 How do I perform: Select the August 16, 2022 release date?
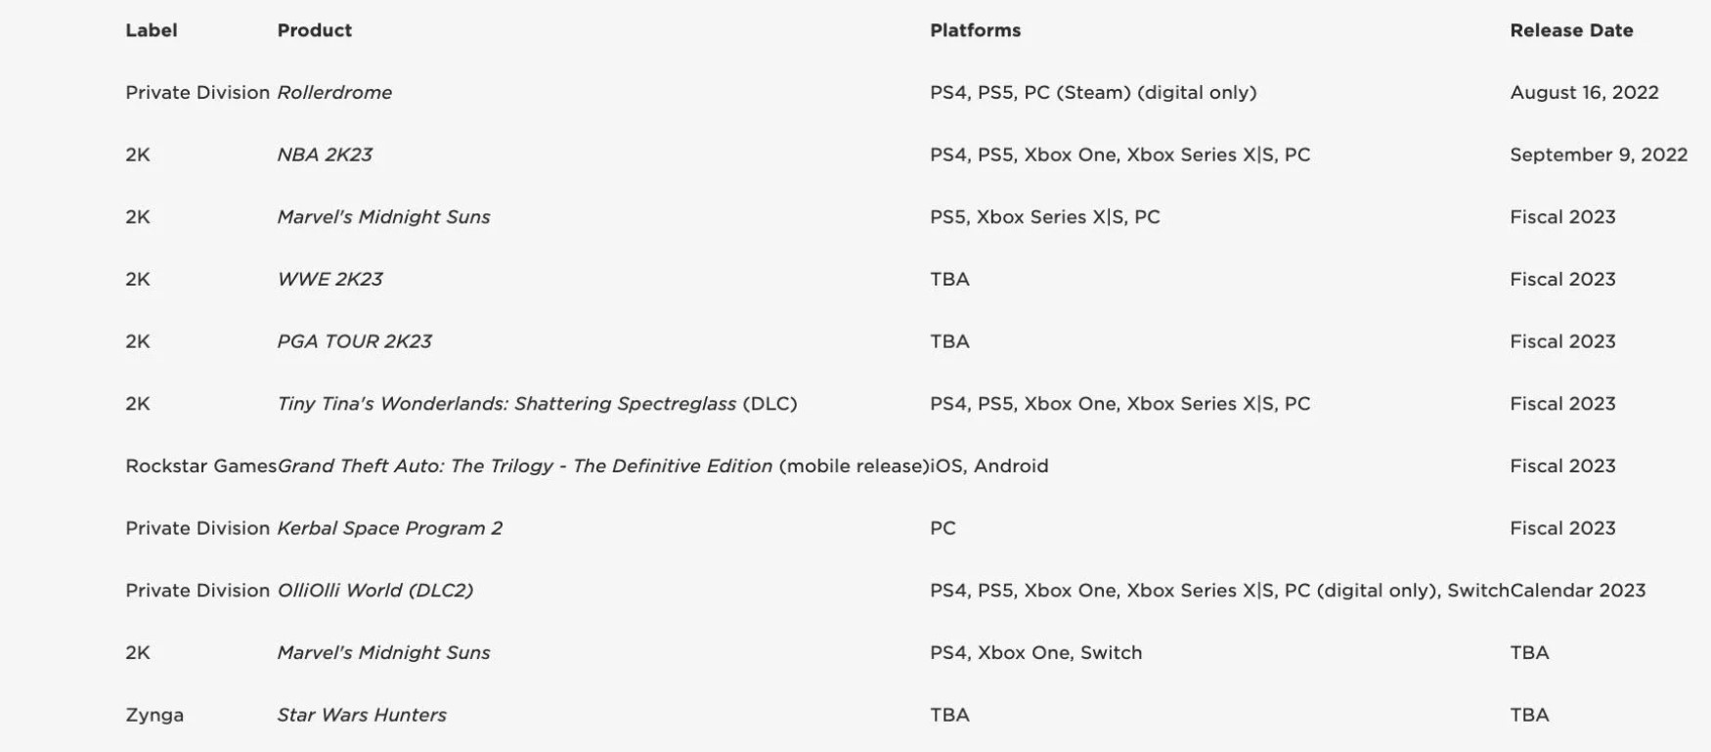coord(1584,93)
